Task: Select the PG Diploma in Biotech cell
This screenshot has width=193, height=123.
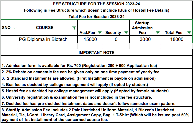Action: point(47,39)
